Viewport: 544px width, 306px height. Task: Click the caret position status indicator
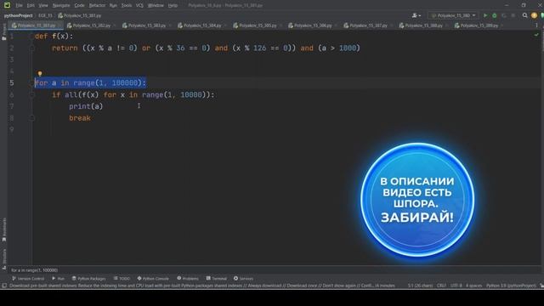[x=420, y=286]
